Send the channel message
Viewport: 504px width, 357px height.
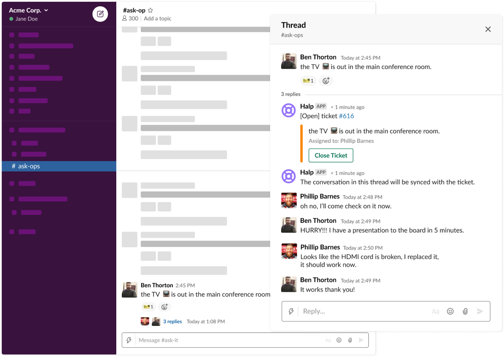361,340
